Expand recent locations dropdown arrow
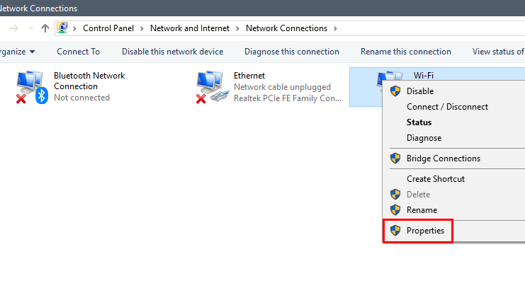 30,28
